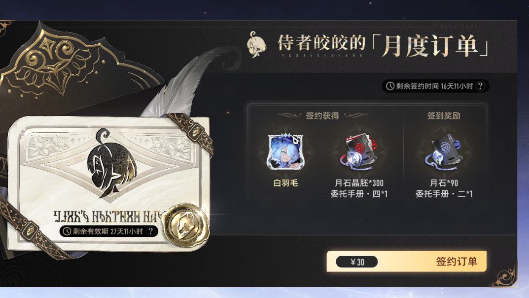
Task: Select the 月石*90 check-in reward icon
Action: pos(444,152)
